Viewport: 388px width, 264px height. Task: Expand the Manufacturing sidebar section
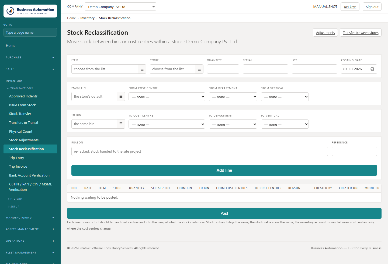pyautogui.click(x=30, y=218)
